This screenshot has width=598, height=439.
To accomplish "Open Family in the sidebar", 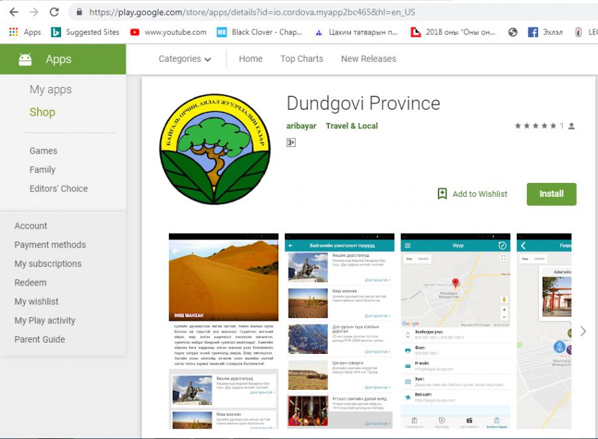I will (43, 170).
